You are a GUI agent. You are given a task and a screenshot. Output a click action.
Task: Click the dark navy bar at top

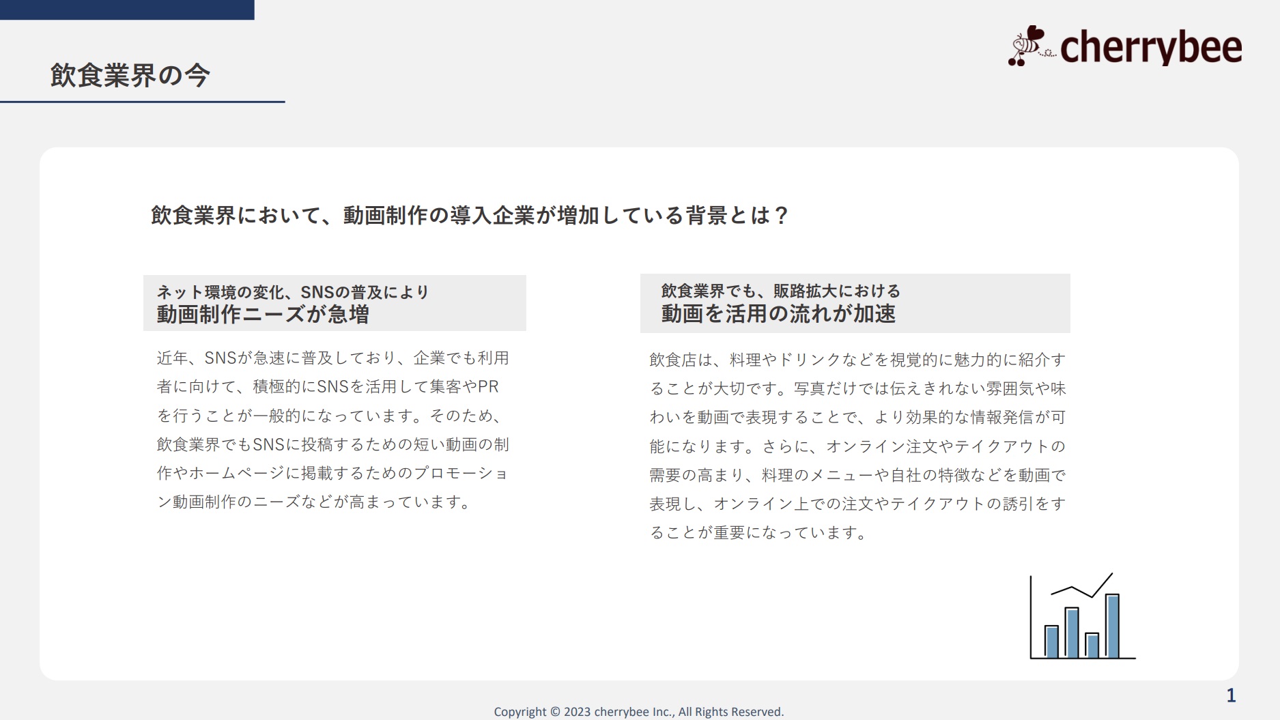coord(127,10)
